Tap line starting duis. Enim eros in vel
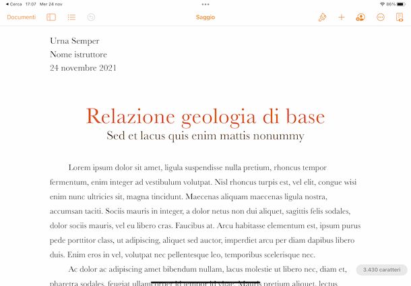 [x=183, y=255]
